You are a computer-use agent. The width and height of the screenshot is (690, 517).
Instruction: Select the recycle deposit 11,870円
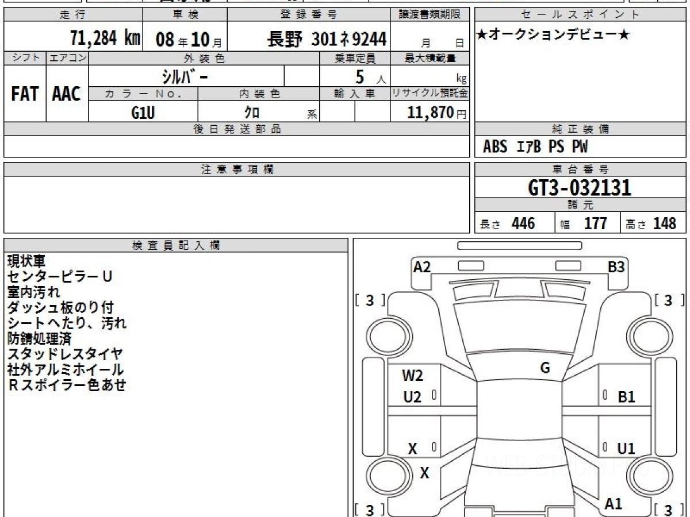(x=437, y=112)
